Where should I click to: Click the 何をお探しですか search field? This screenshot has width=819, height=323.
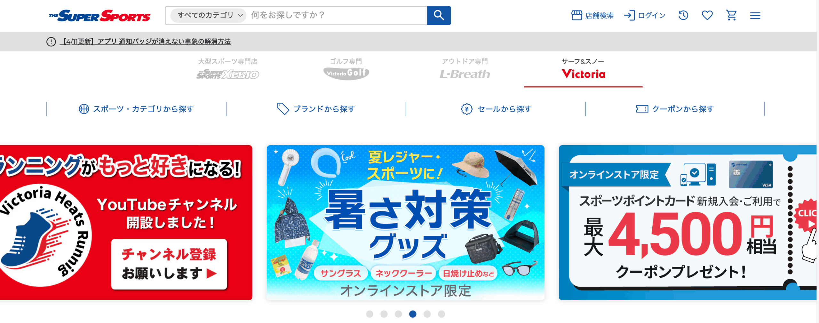(336, 15)
